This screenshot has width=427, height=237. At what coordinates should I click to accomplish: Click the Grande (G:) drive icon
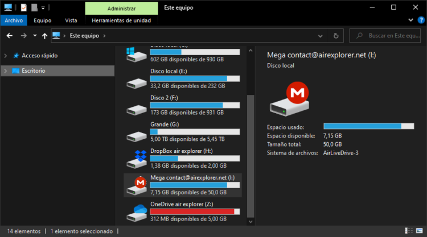point(137,132)
